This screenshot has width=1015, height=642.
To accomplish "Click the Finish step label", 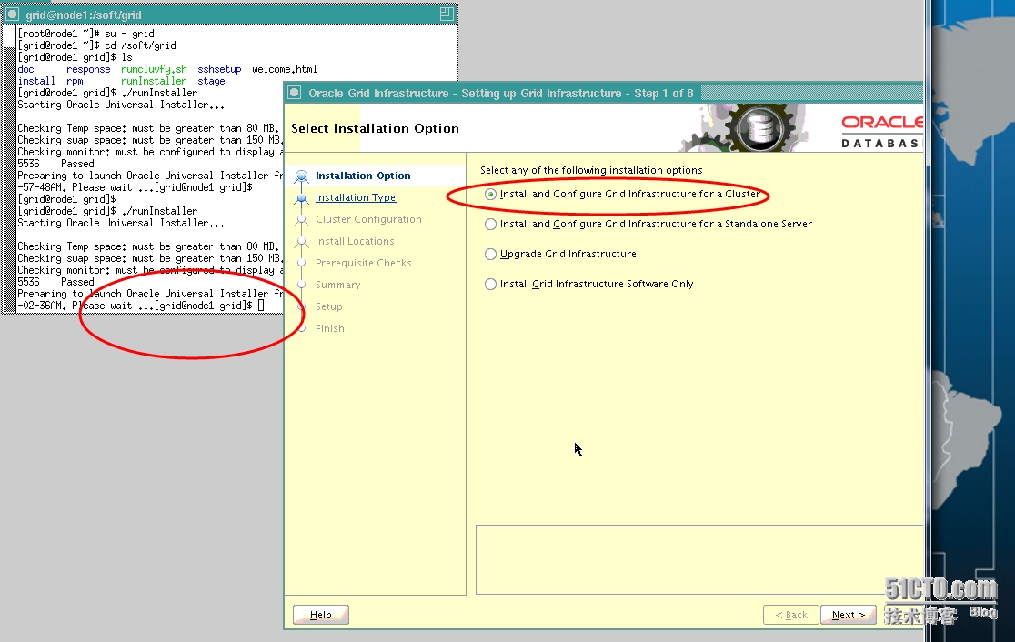I will click(329, 329).
